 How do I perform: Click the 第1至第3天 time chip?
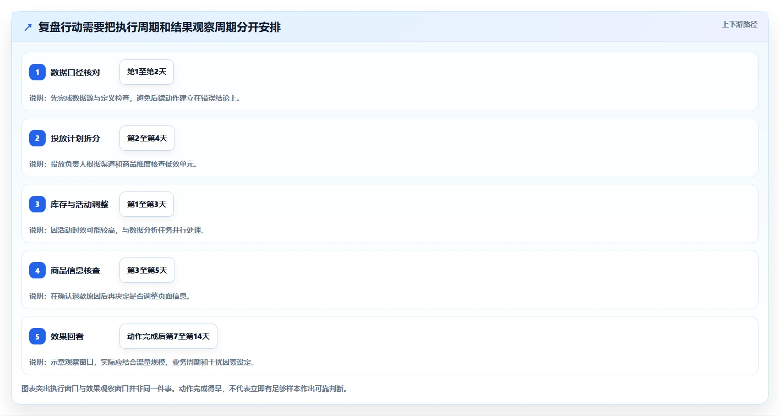(x=147, y=204)
